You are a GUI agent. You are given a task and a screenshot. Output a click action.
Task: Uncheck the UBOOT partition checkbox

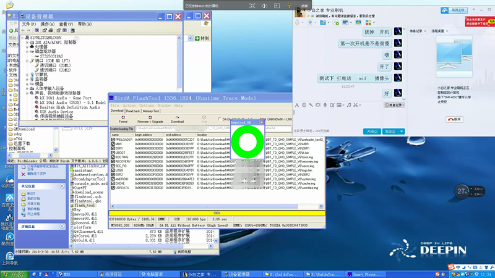pos(113,153)
